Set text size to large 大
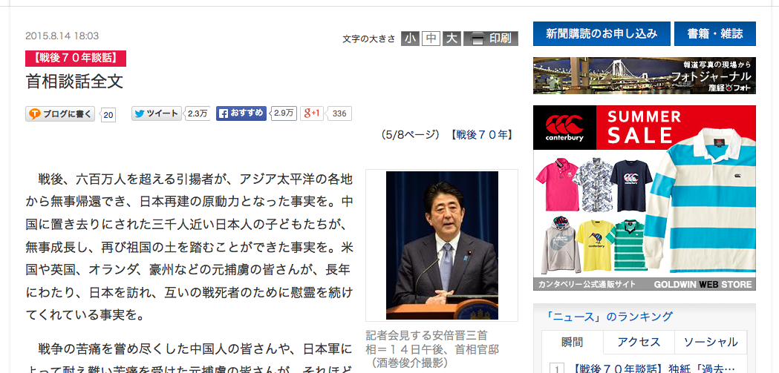This screenshot has height=373, width=779. pos(452,39)
